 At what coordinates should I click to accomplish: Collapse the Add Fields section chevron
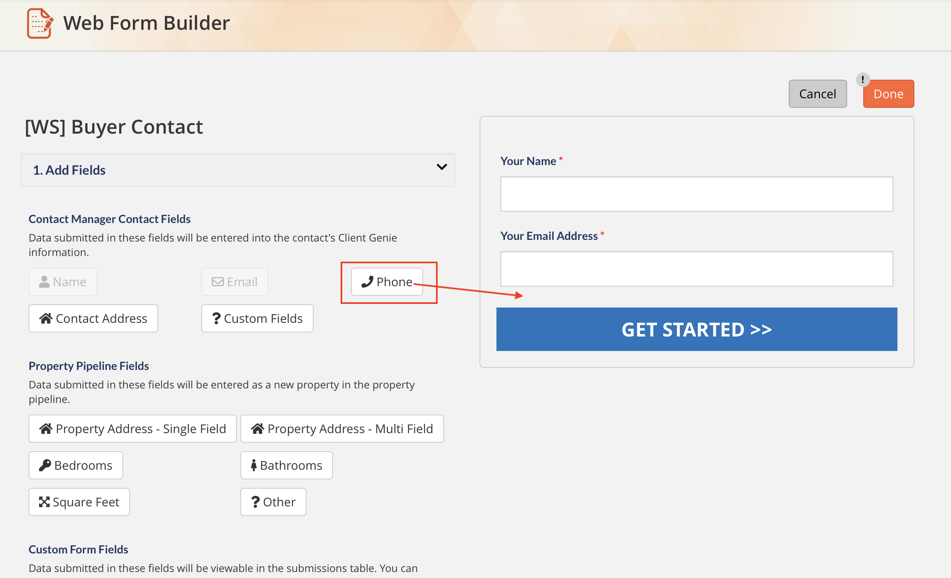[x=442, y=167]
